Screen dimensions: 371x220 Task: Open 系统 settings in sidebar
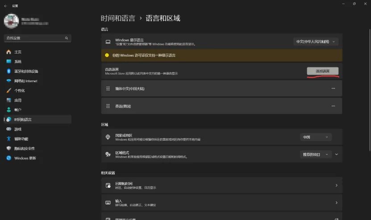38,62
